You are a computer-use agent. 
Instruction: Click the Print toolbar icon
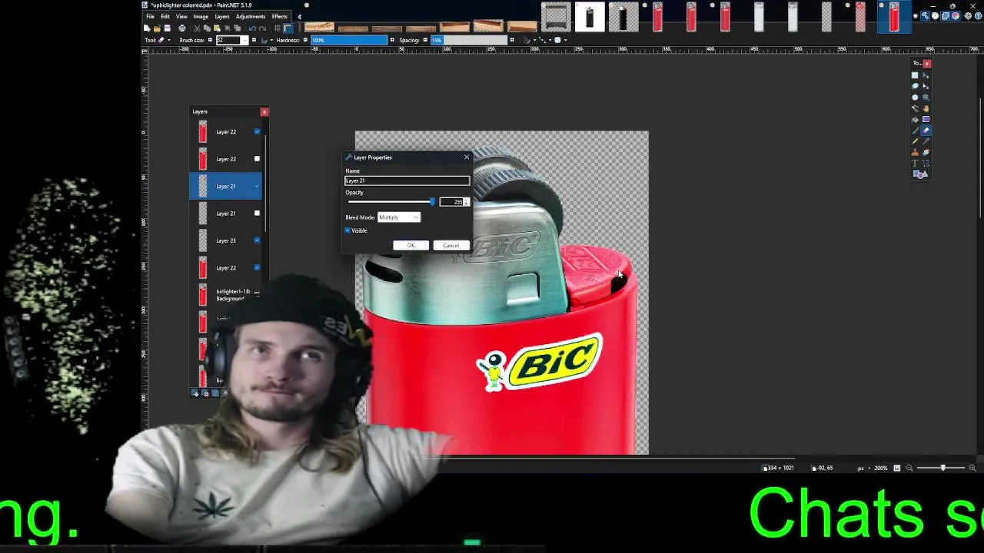(x=182, y=28)
